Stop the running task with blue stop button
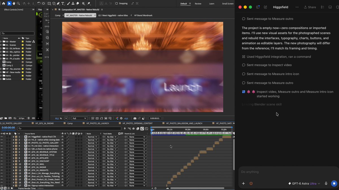This screenshot has height=190, width=339. tap(334, 184)
